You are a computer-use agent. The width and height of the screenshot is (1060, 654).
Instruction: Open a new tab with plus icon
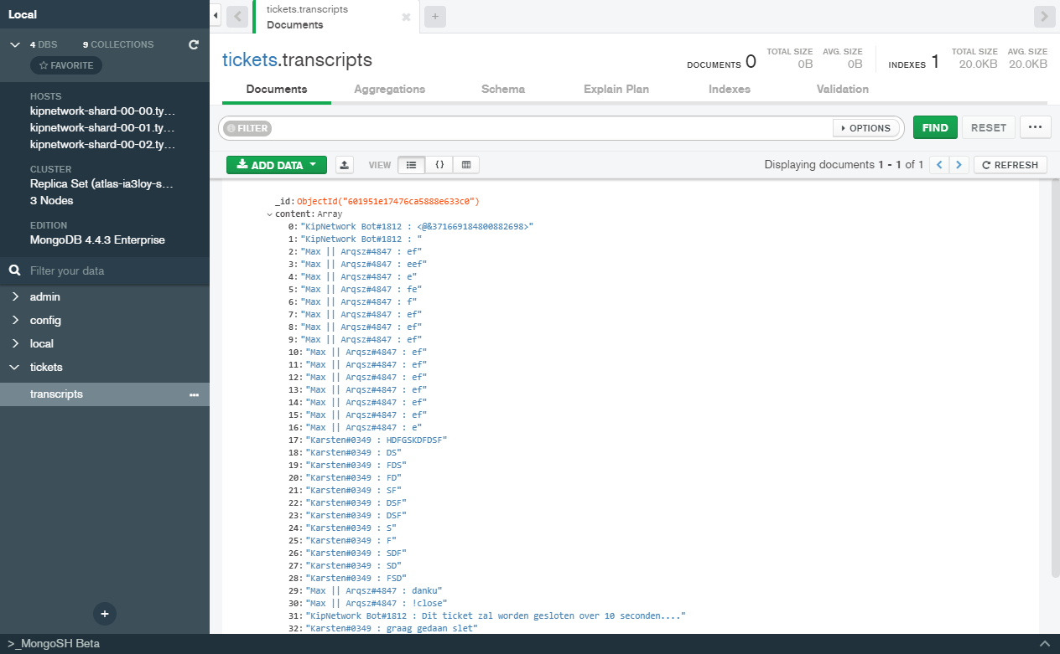435,17
